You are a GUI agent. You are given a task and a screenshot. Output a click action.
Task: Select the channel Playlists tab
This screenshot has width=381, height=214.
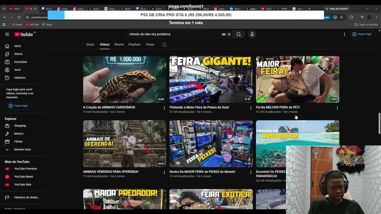pos(135,45)
